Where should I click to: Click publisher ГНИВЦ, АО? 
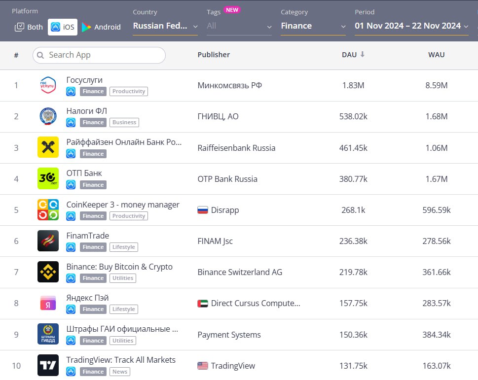(x=218, y=117)
